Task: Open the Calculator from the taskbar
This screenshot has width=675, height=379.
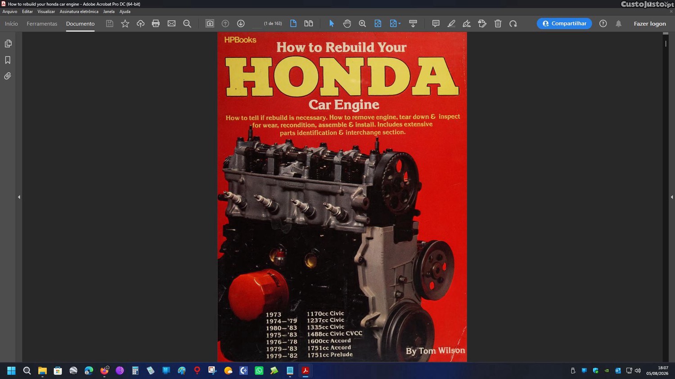Action: tap(135, 371)
